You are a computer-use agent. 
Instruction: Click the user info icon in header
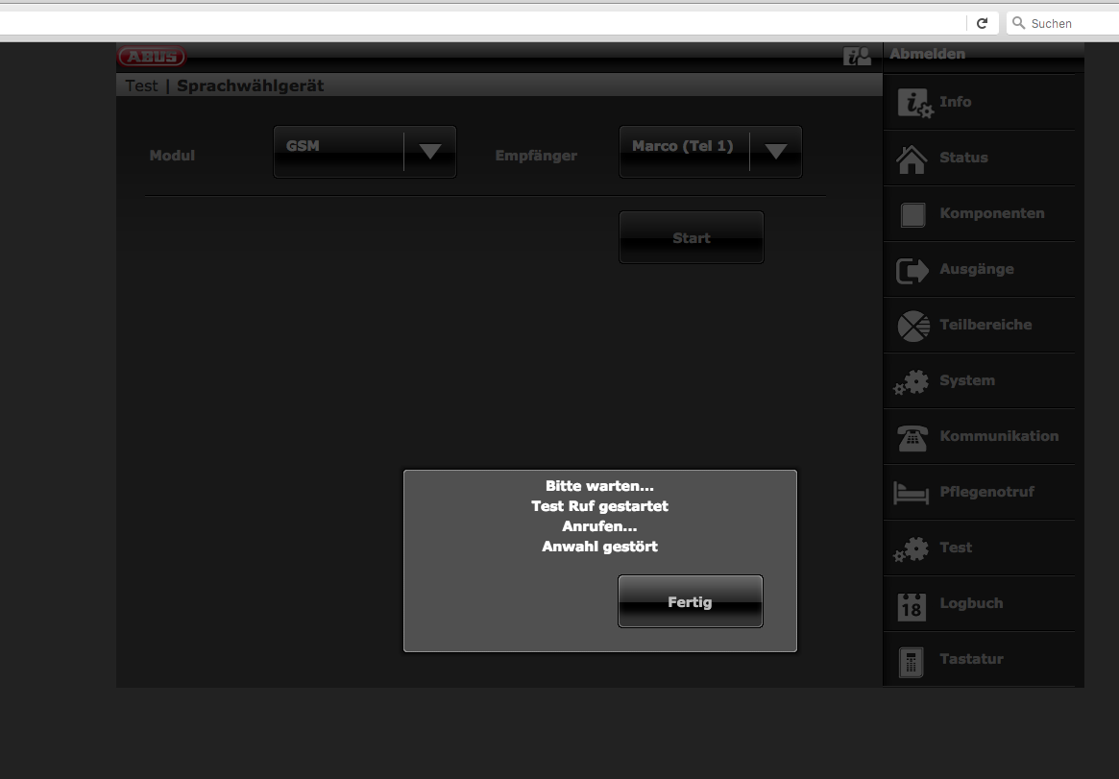pos(857,57)
